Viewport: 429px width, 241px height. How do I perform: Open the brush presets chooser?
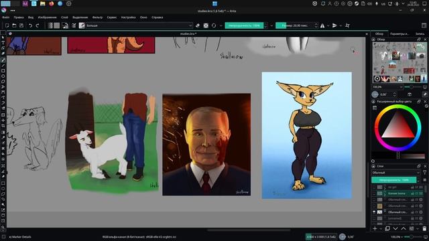click(82, 25)
